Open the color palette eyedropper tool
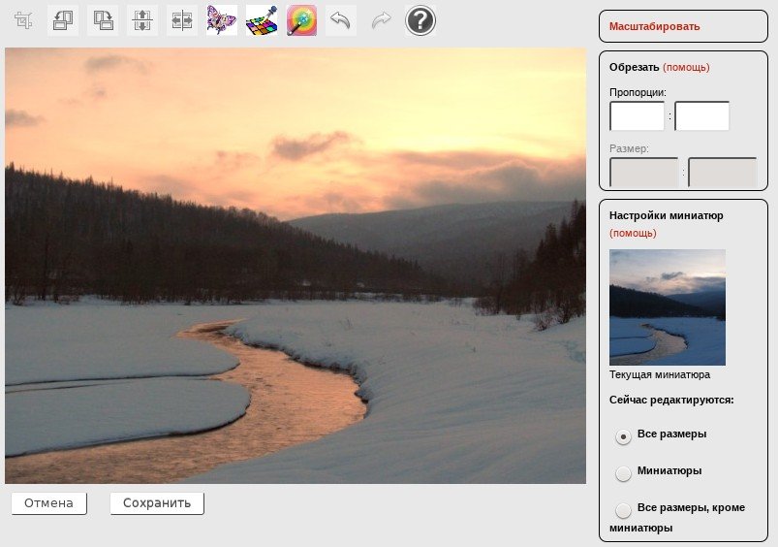This screenshot has width=778, height=547. tap(262, 20)
